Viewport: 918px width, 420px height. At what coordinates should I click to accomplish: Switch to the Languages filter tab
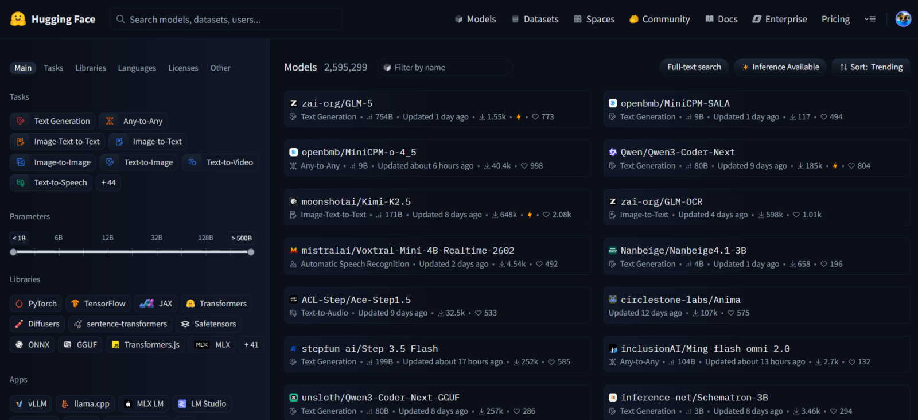(137, 68)
